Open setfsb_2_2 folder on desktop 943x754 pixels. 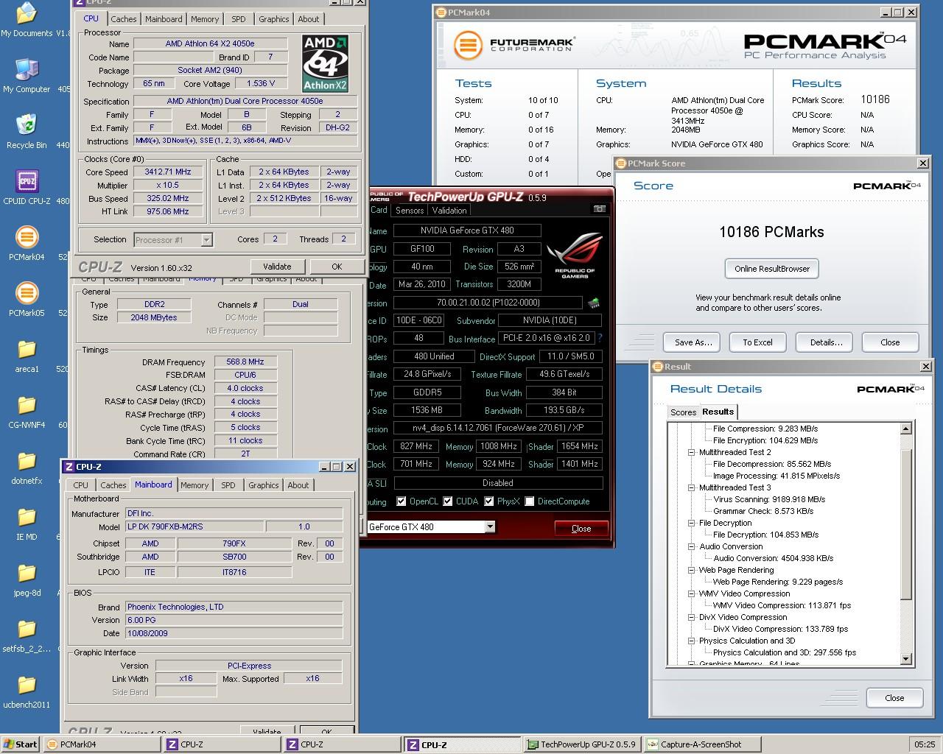pyautogui.click(x=27, y=635)
